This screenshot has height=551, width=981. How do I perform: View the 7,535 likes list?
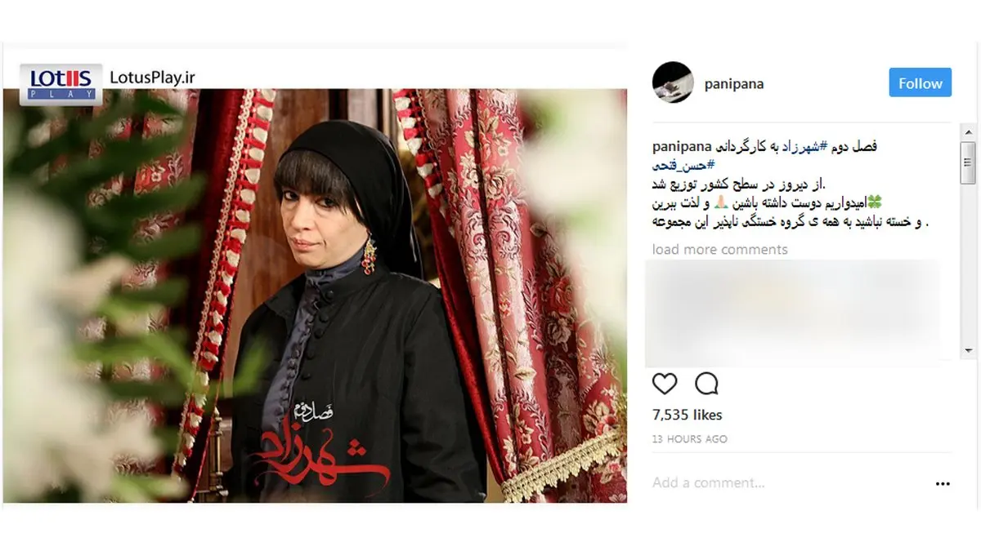coord(688,415)
